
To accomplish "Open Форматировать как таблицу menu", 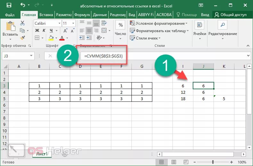I will tap(159, 31).
